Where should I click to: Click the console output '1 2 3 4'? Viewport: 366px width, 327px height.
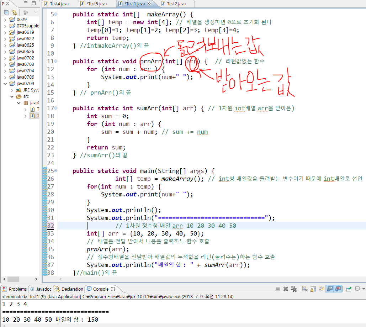click(x=15, y=304)
